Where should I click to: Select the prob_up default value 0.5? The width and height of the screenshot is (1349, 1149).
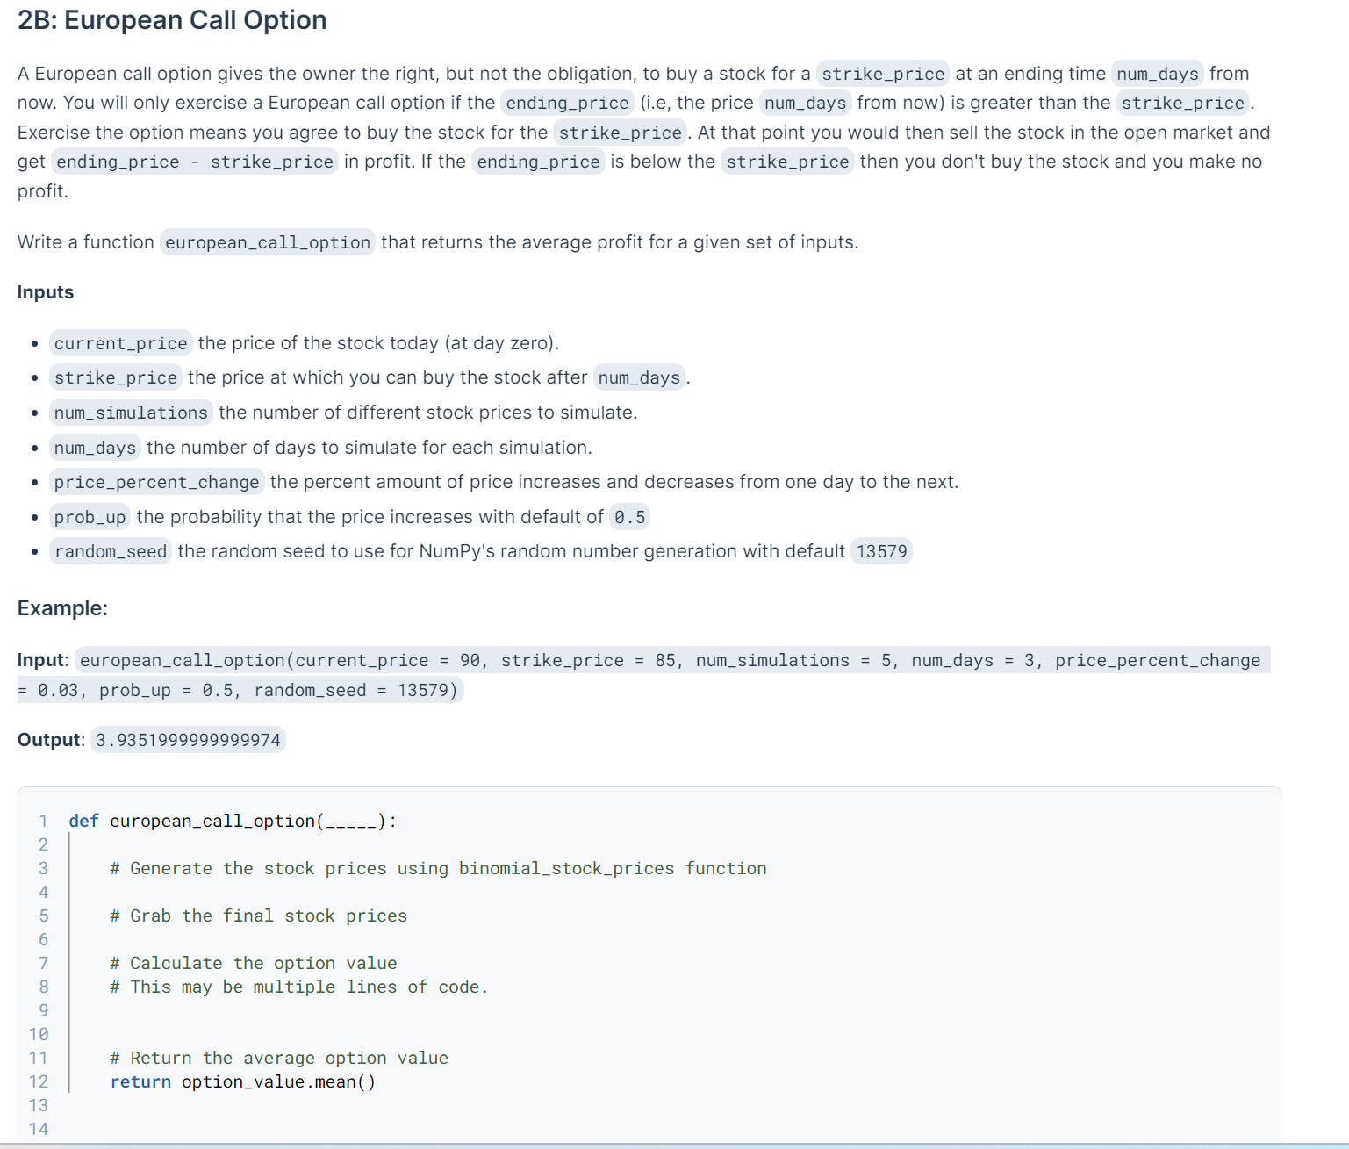[x=629, y=517]
